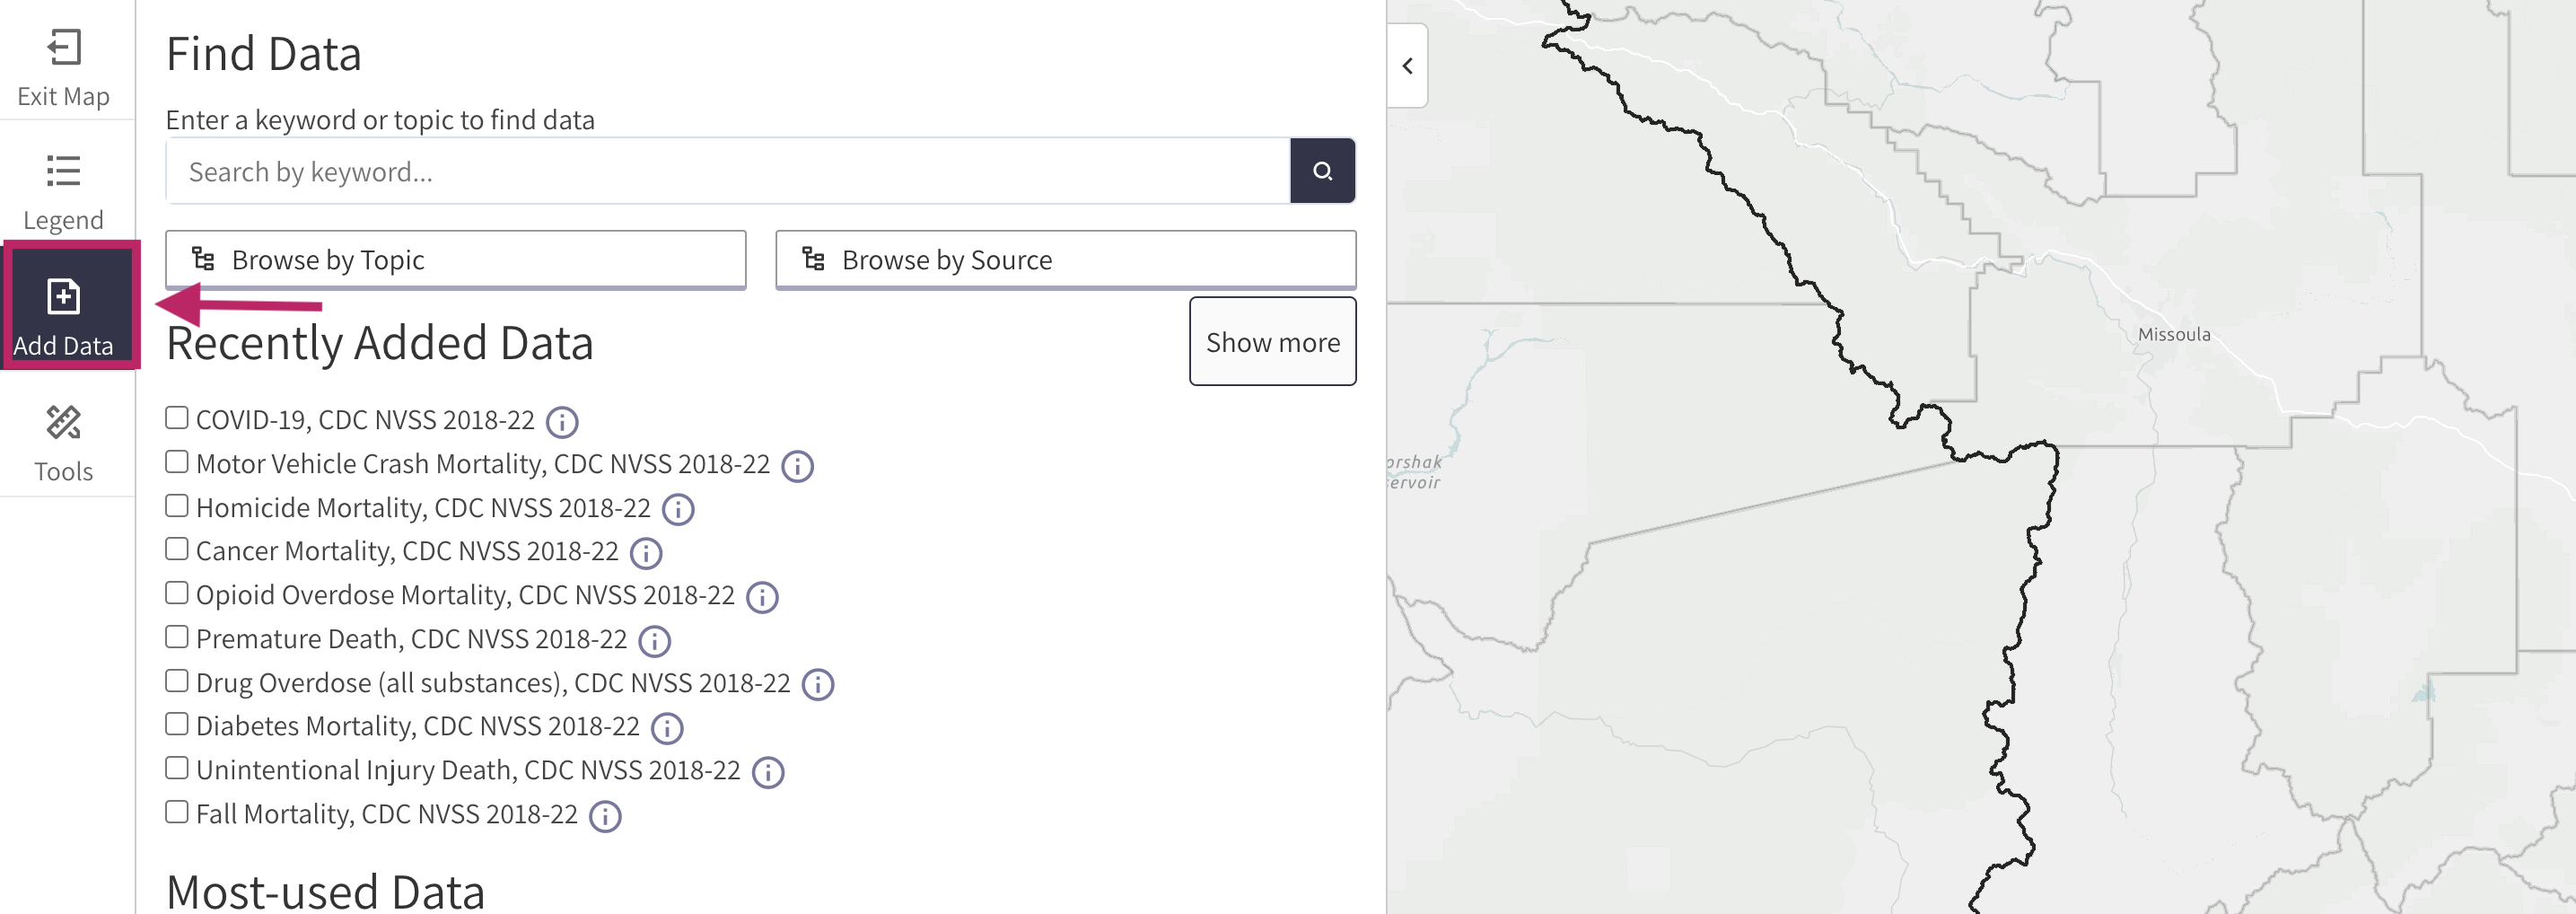Collapse the data panel with chevron
The width and height of the screenshot is (2576, 914).
coord(1407,66)
